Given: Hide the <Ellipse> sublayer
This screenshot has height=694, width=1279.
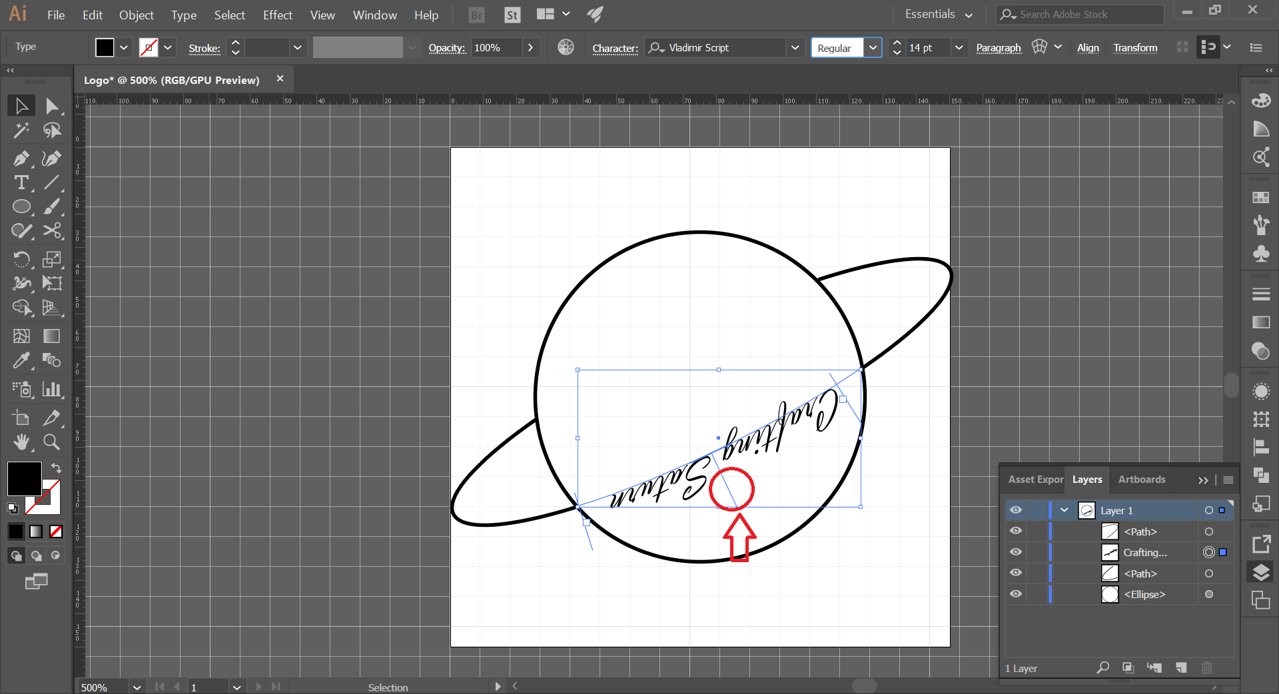Looking at the screenshot, I should (1015, 594).
